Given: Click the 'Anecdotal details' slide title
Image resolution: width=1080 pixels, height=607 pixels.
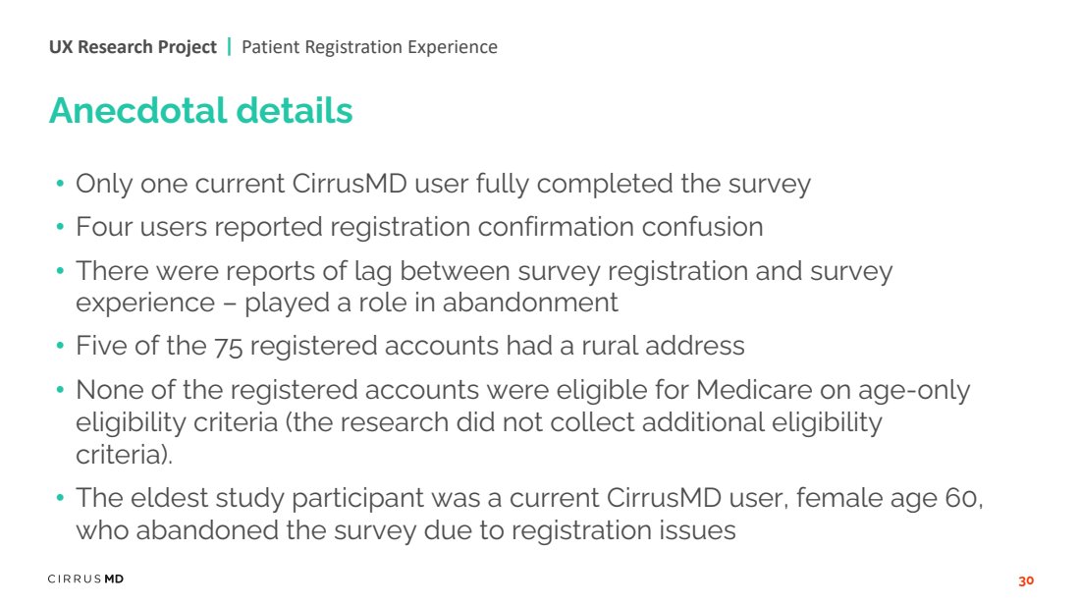Looking at the screenshot, I should tap(200, 110).
